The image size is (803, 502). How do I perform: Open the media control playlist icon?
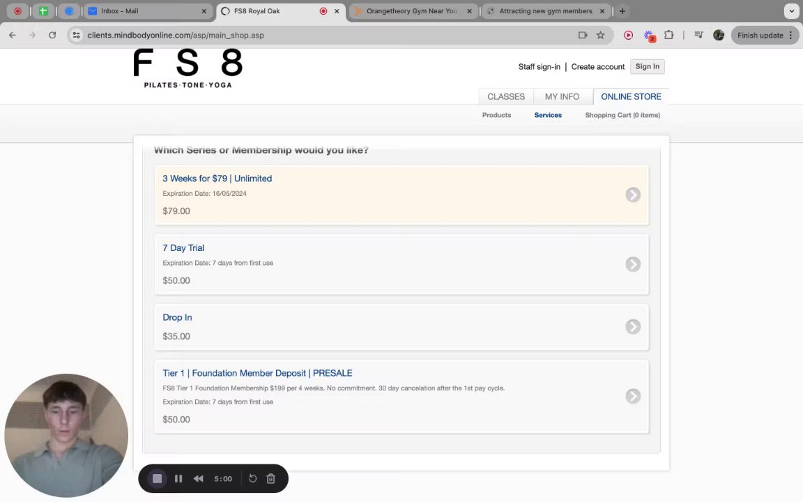click(698, 36)
